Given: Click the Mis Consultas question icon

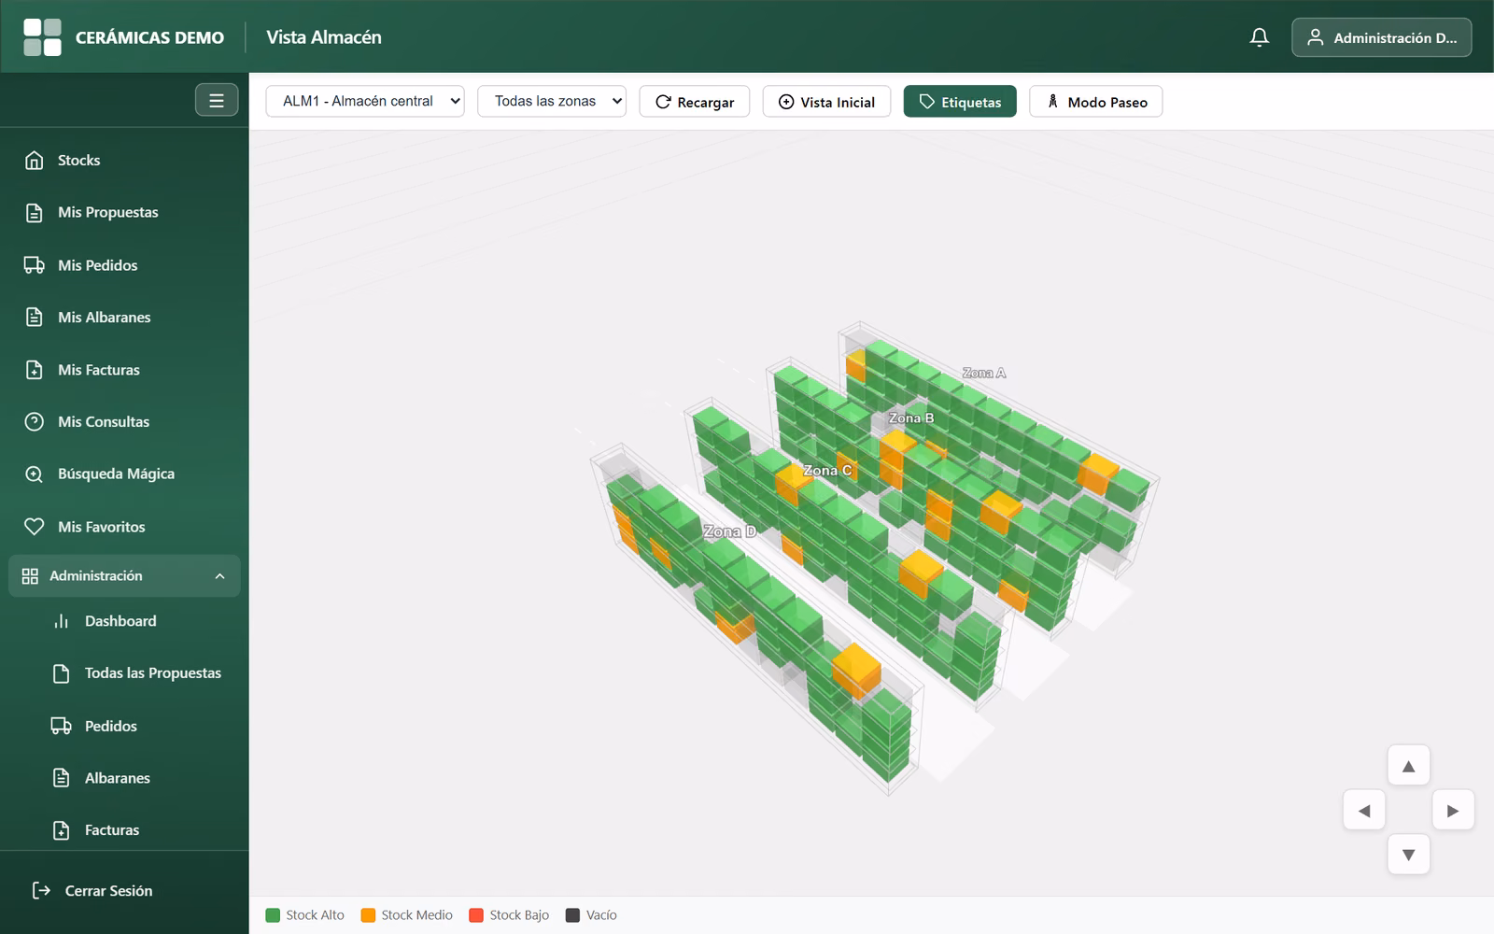Looking at the screenshot, I should pos(35,422).
